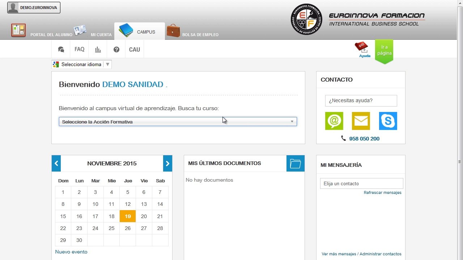Select day 14 in the calendar
The image size is (463, 260).
160,204
